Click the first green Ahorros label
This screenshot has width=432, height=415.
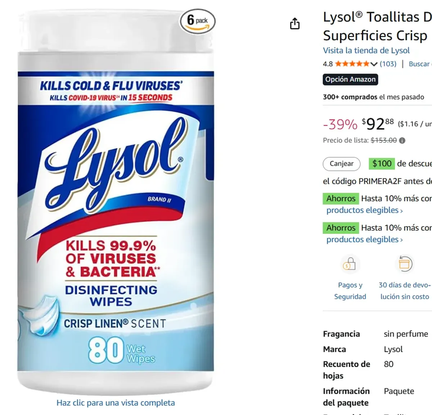(341, 198)
